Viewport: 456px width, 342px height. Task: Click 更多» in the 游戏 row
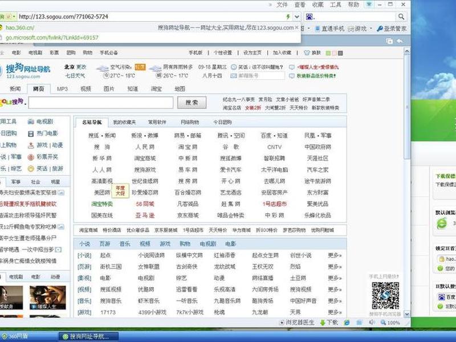point(335,312)
